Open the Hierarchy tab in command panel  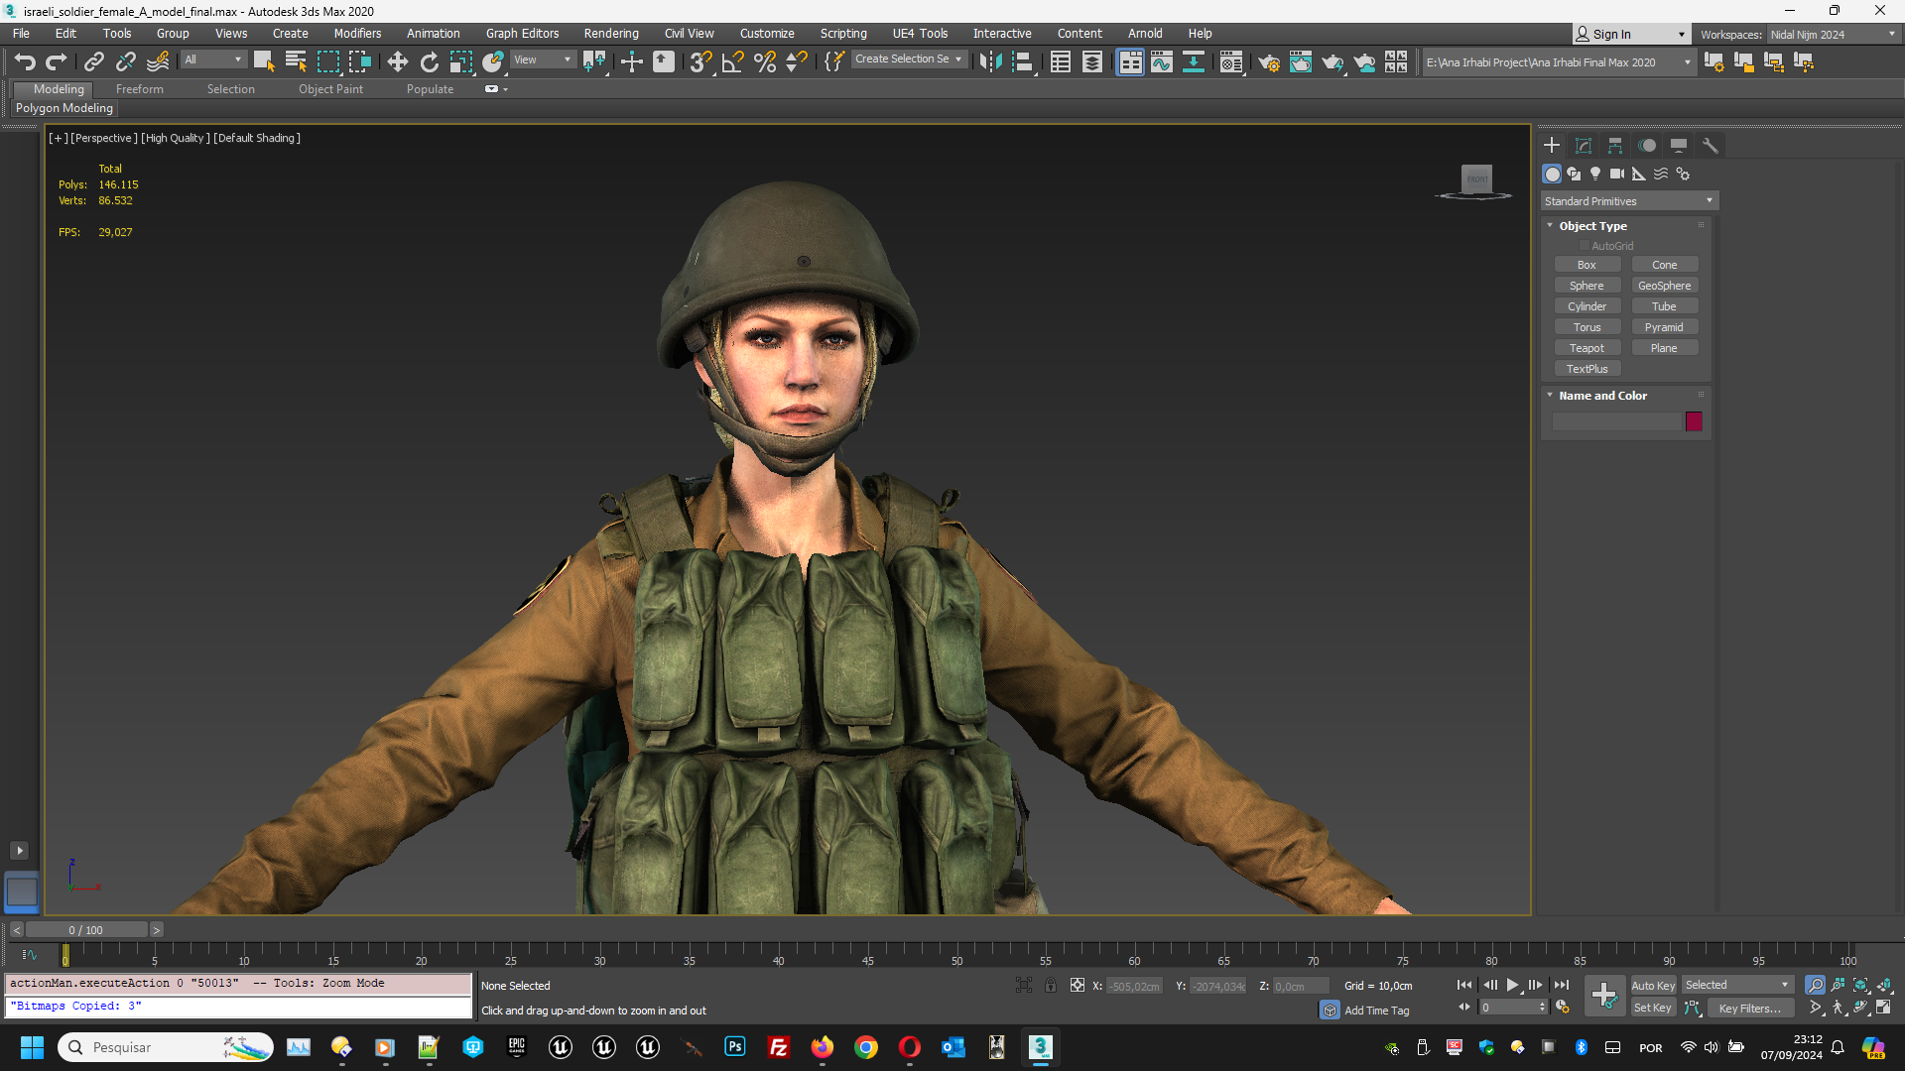coord(1615,146)
